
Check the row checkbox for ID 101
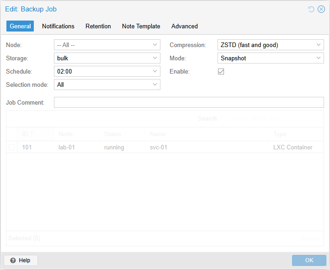pyautogui.click(x=11, y=147)
